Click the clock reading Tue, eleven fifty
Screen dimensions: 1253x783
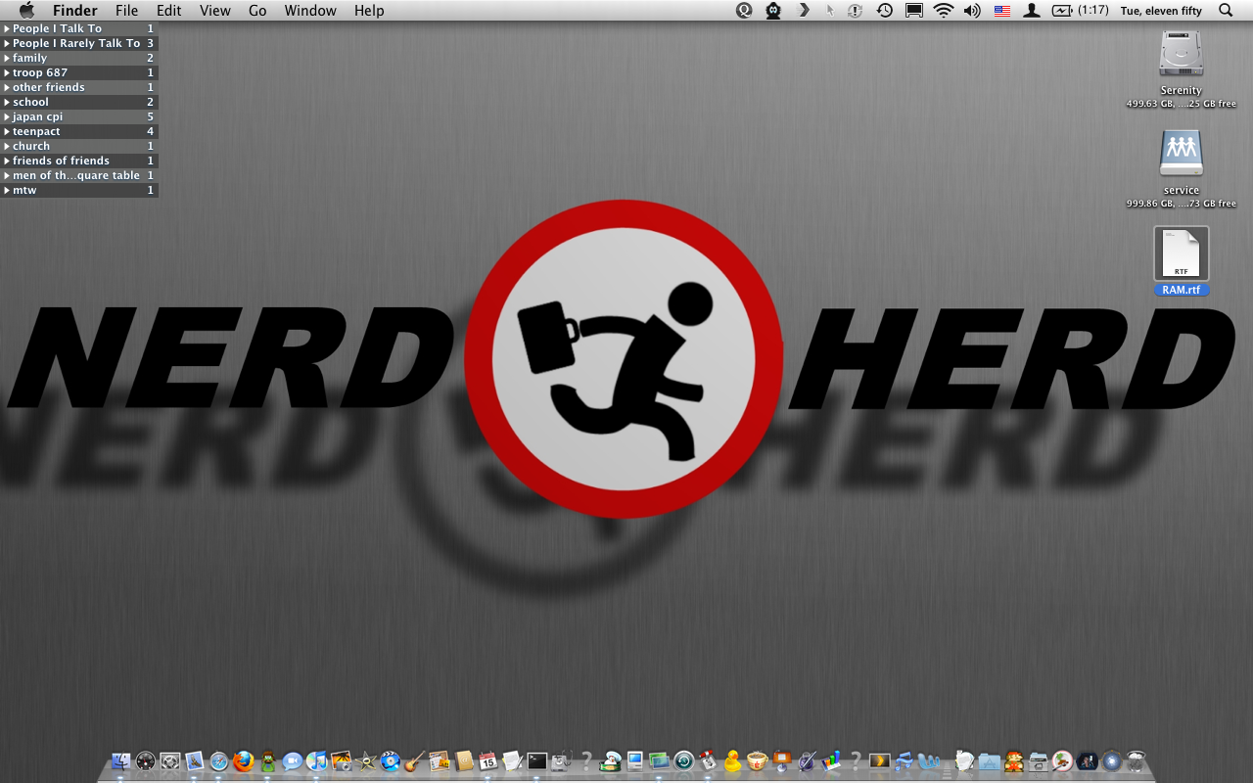1161,11
